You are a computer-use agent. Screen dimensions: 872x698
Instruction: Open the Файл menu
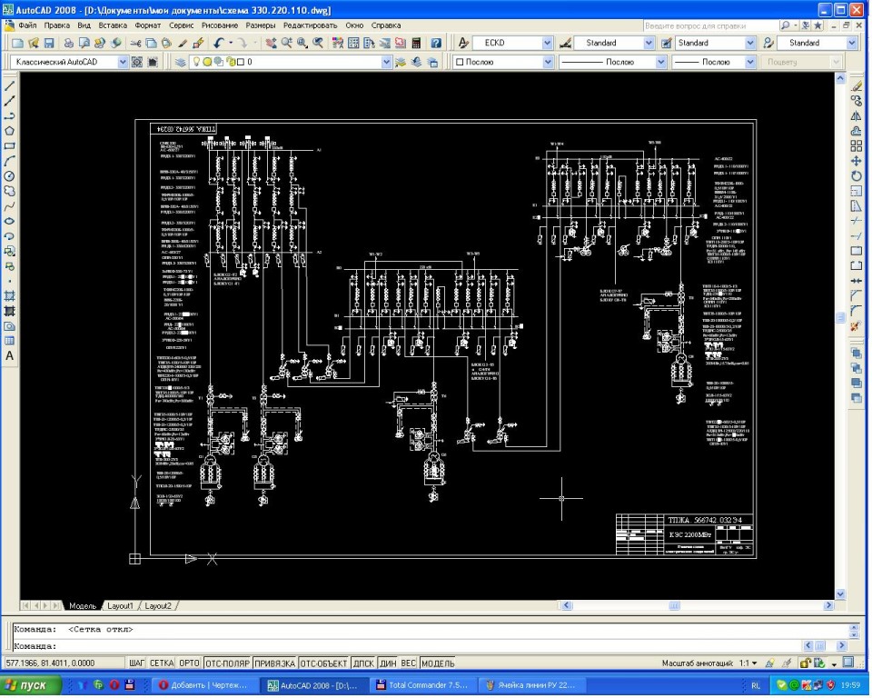27,25
